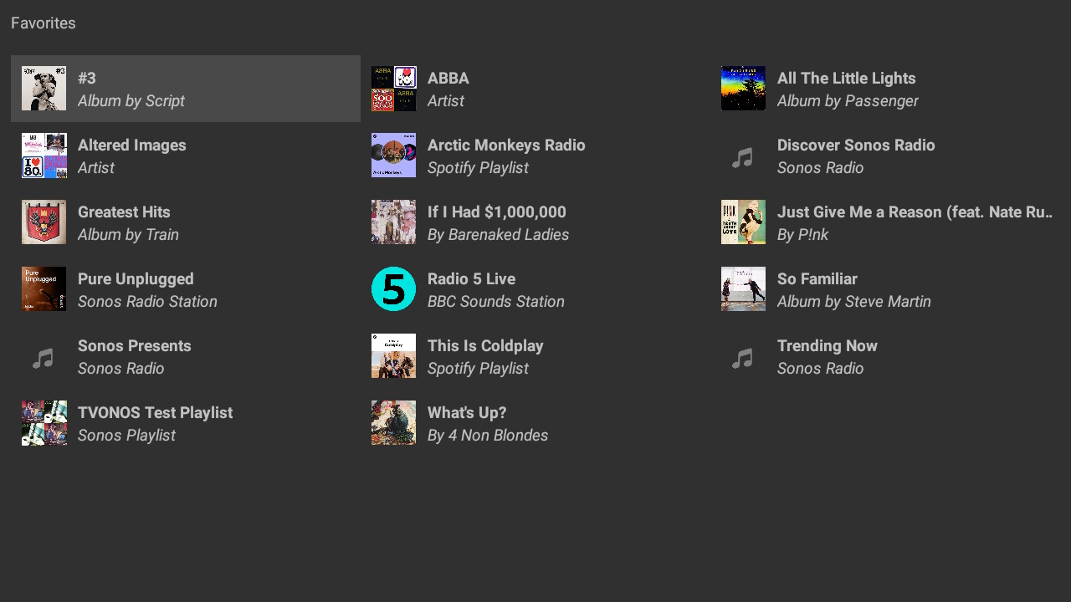
Task: Click the TVONOS Test Playlist collage artwork
Action: point(44,423)
